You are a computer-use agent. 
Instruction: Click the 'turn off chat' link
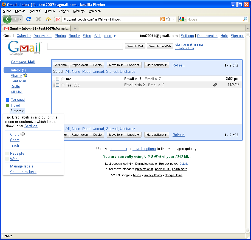click(x=145, y=169)
